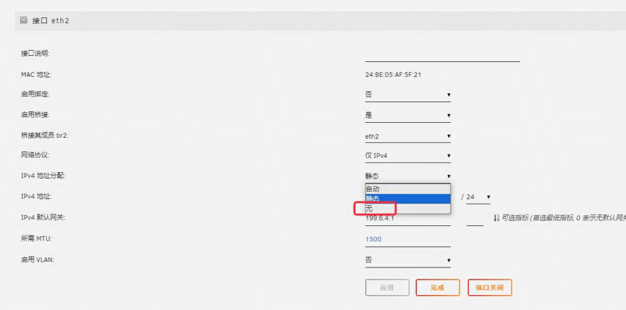Image resolution: width=626 pixels, height=310 pixels.
Task: Select 无 option in the dropdown list
Action: [408, 209]
